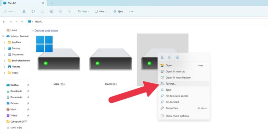Unpin Downloads using its pin icon
The width and height of the screenshot is (268, 134).
(28, 91)
